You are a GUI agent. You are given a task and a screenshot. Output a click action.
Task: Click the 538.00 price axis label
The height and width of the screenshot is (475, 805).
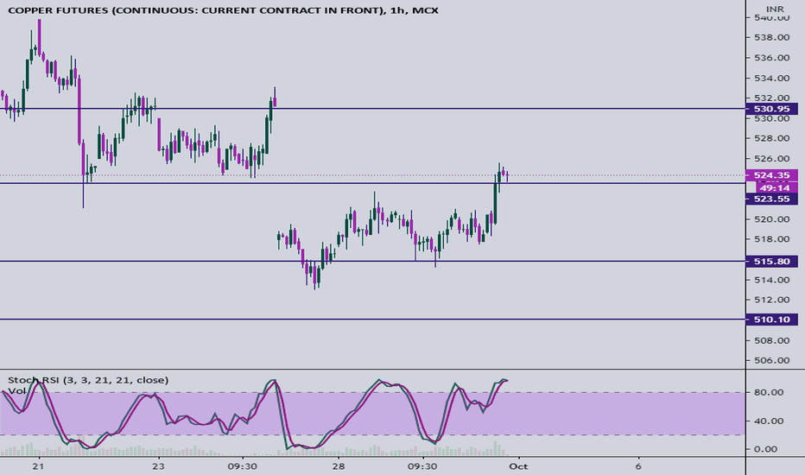(x=771, y=37)
